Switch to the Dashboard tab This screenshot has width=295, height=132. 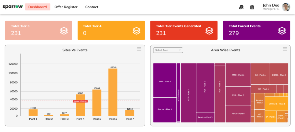pyautogui.click(x=37, y=7)
